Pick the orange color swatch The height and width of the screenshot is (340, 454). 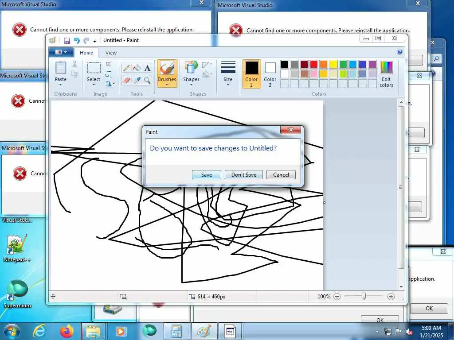coord(323,64)
